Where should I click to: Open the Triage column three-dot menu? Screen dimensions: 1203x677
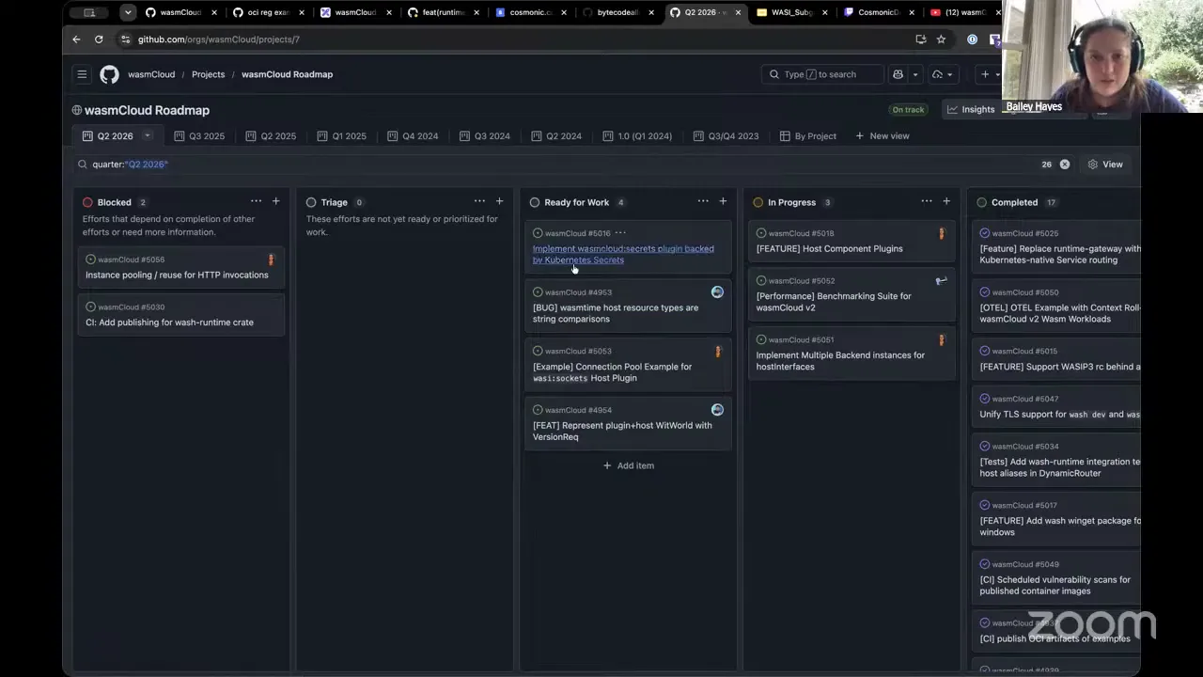(479, 201)
